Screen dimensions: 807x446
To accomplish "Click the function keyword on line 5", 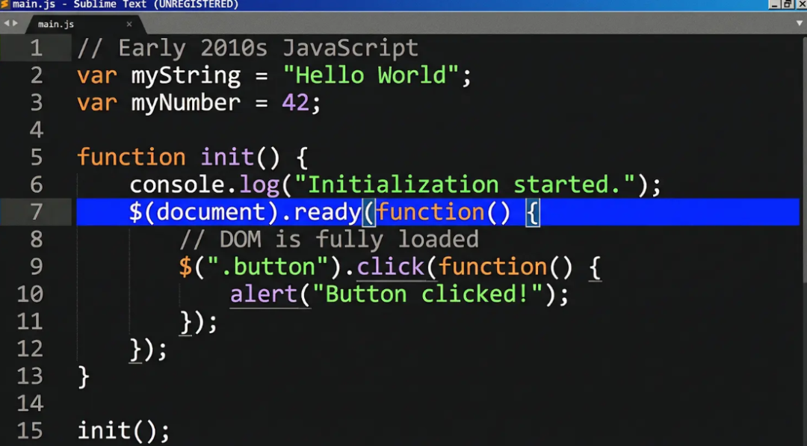I will tap(132, 157).
